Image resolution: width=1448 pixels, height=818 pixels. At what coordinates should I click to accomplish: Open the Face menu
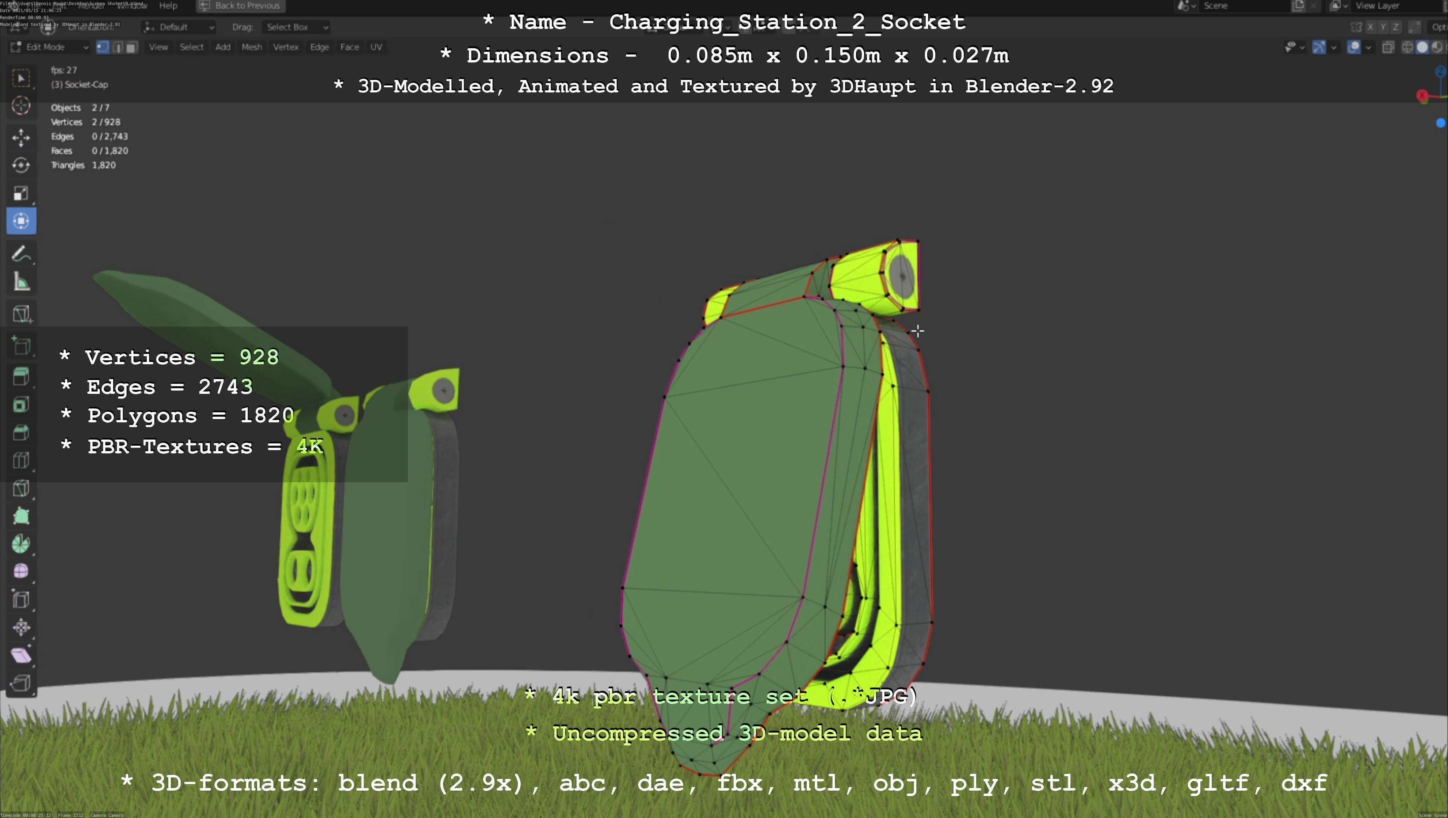pos(349,47)
